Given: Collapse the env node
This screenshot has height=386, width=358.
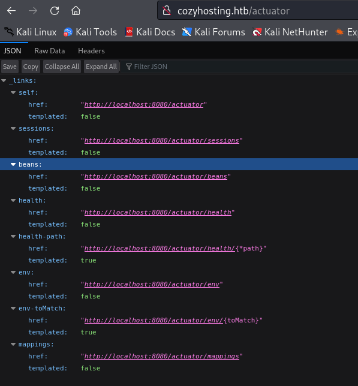Looking at the screenshot, I should click(13, 272).
